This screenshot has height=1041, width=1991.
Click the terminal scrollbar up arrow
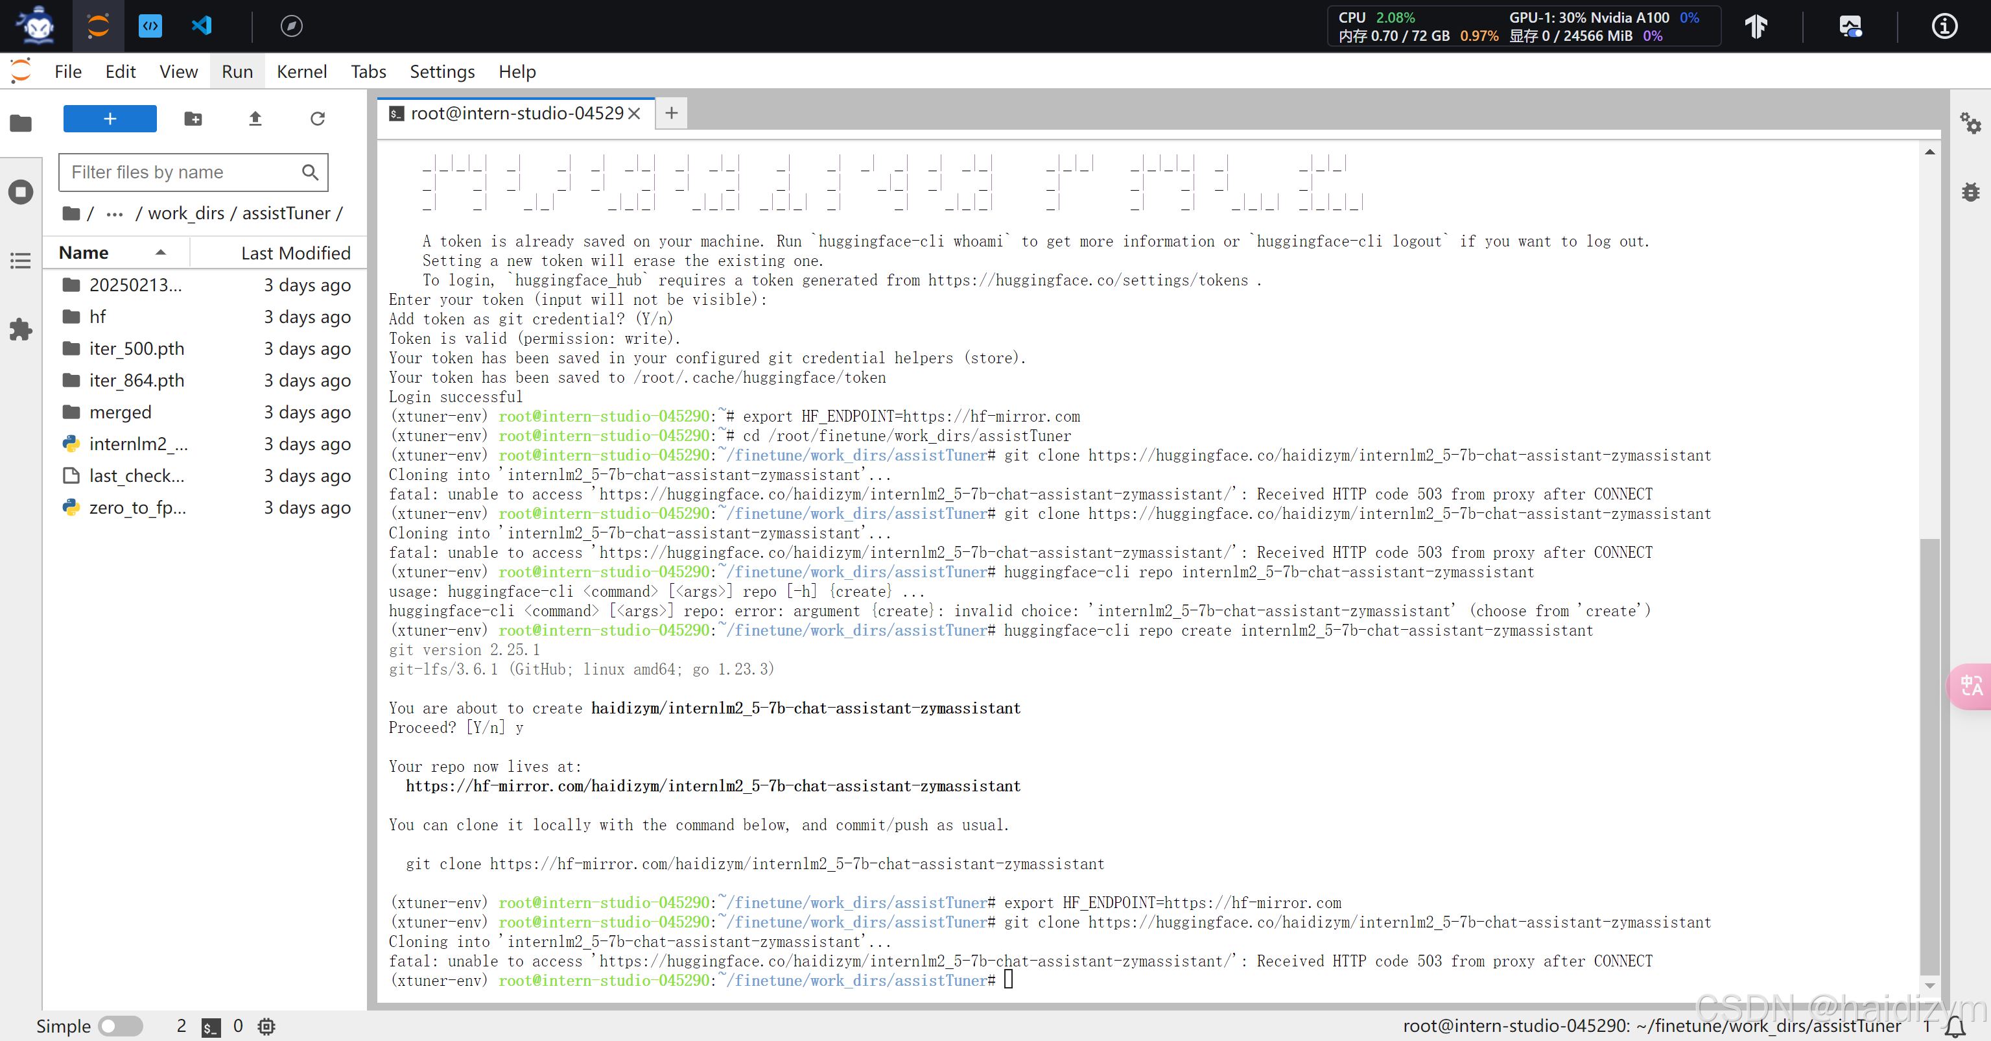(1930, 152)
